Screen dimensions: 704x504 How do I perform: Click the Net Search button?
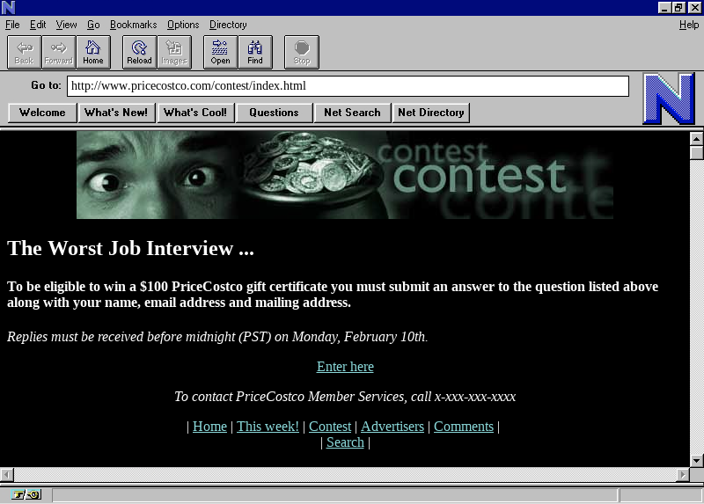(x=352, y=113)
